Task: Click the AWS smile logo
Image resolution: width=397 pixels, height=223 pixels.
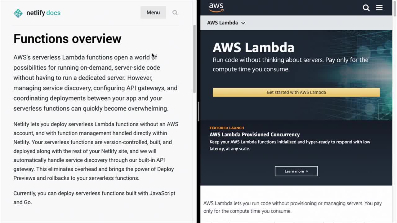Action: click(216, 8)
